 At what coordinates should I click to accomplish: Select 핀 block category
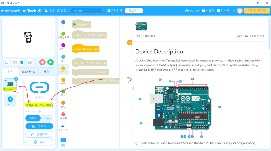click(63, 24)
